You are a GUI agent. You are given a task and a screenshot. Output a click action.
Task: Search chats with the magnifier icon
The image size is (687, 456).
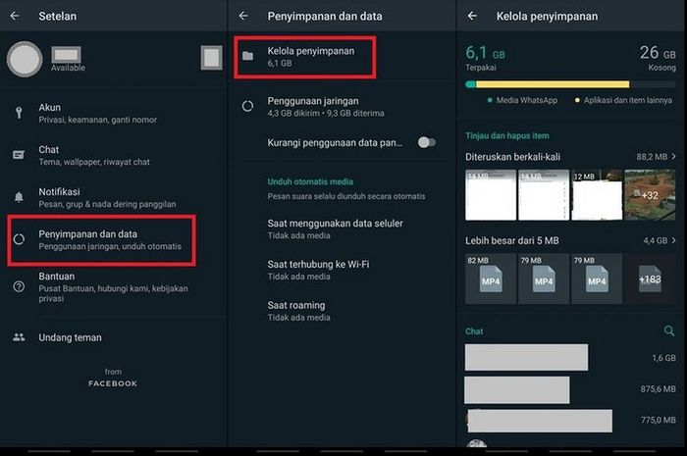[x=669, y=330]
